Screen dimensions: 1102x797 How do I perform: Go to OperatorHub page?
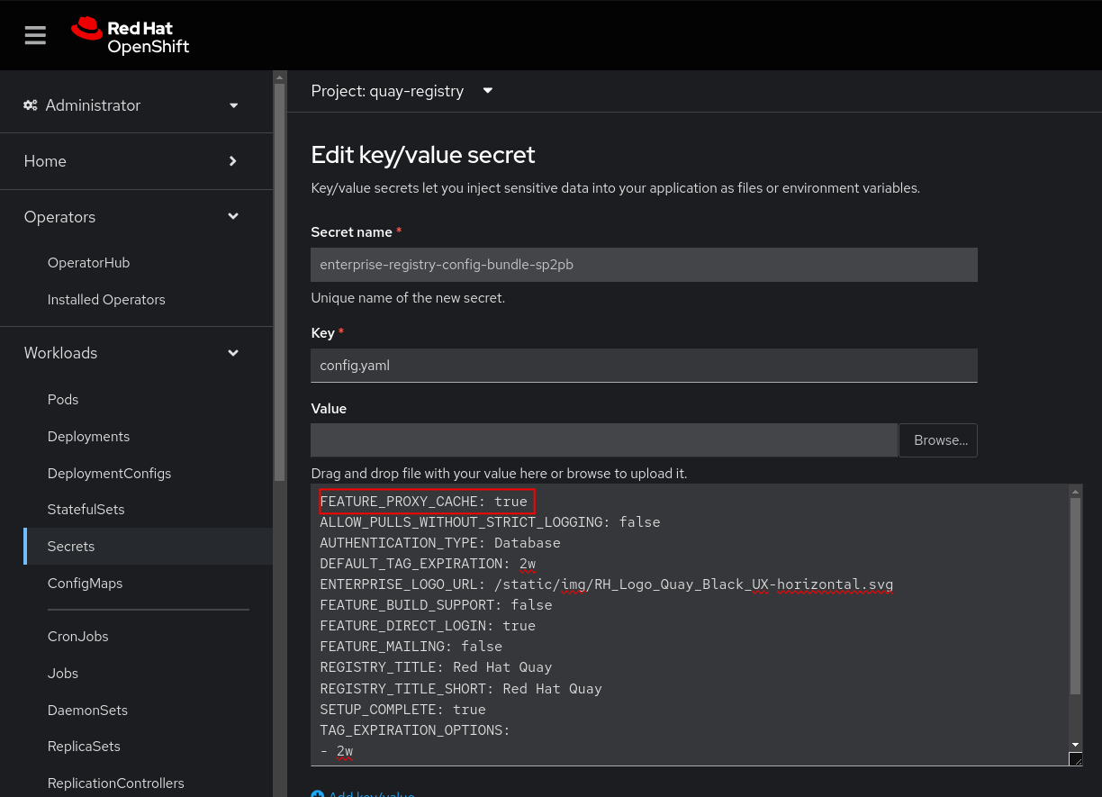click(x=88, y=263)
